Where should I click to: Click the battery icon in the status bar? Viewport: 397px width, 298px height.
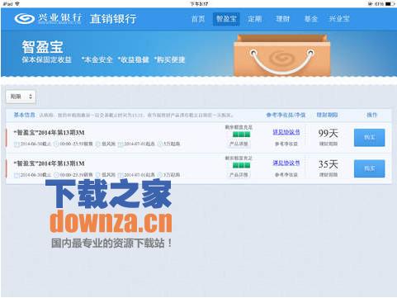[x=390, y=4]
